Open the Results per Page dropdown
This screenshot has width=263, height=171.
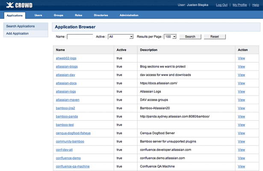pos(170,37)
